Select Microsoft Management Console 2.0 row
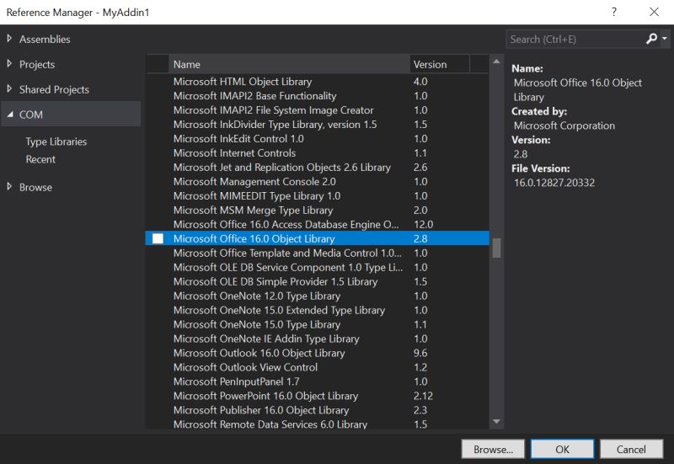 click(318, 181)
